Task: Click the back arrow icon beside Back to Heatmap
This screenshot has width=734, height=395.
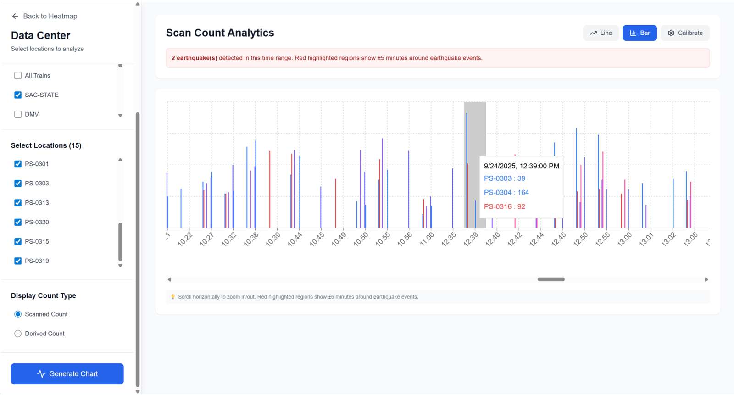Action: click(15, 16)
